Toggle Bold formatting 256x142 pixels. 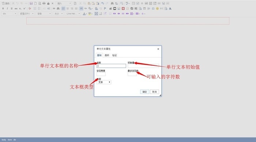coord(3,8)
